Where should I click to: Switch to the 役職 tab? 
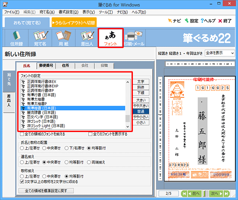104,66
